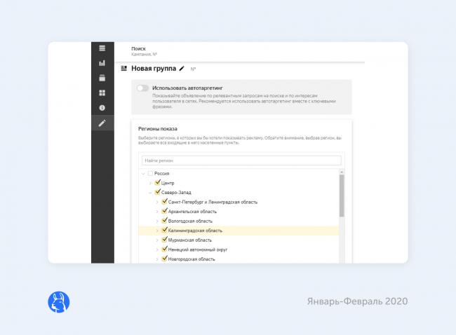
Task: Uncheck the Мурманская область checkbox
Action: (164, 240)
